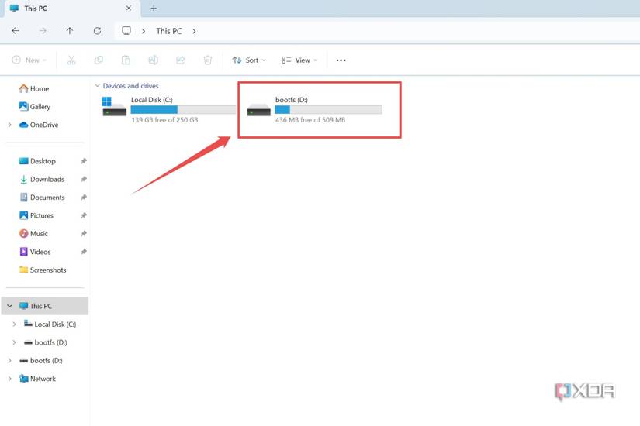
Task: Open the New item dropdown
Action: [29, 60]
